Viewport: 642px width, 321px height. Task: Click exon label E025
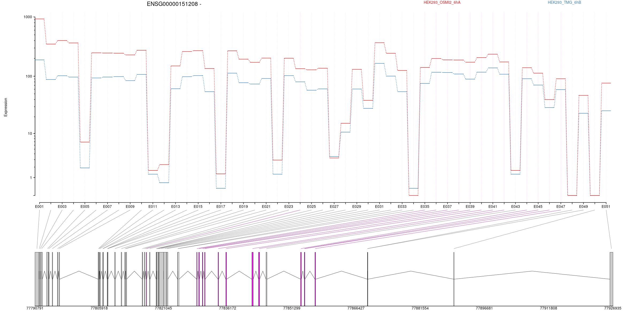(x=311, y=207)
